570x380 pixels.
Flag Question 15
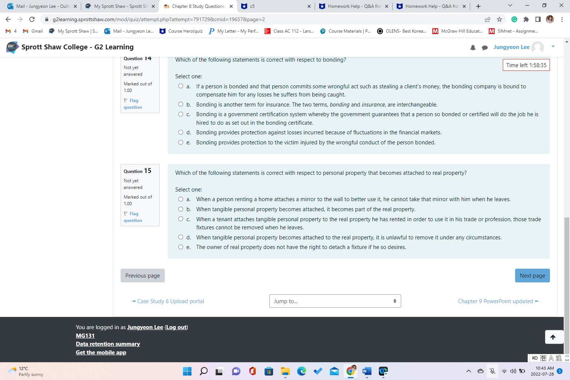pos(132,217)
